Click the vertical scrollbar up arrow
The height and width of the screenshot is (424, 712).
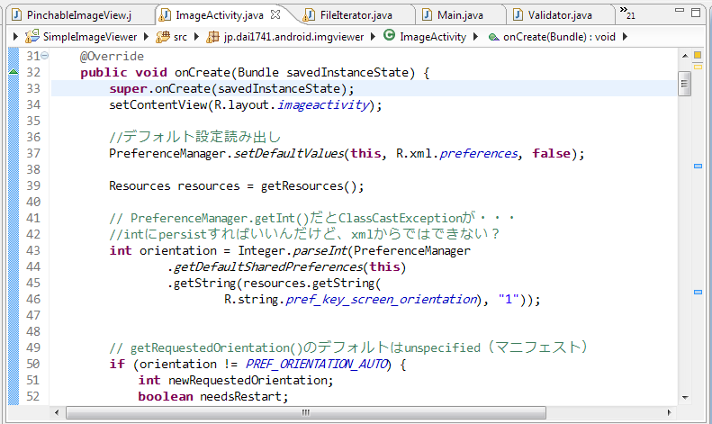(x=685, y=56)
